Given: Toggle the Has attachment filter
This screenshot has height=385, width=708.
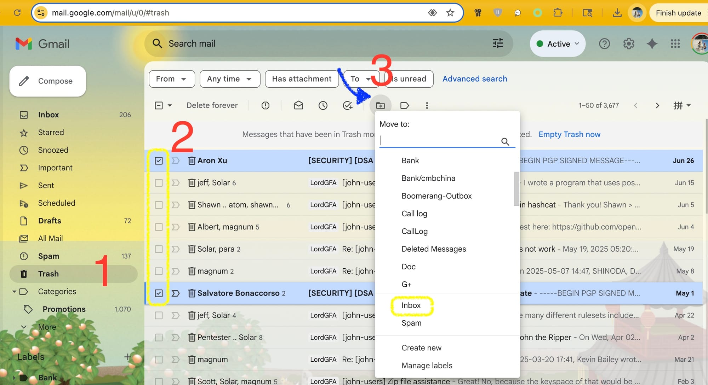Looking at the screenshot, I should point(302,79).
